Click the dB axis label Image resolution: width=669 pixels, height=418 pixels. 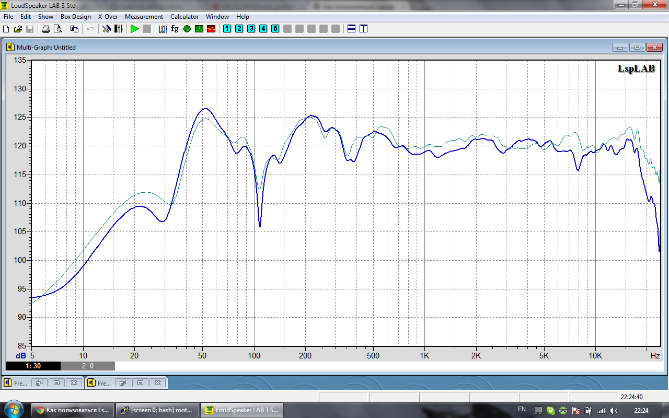click(20, 356)
